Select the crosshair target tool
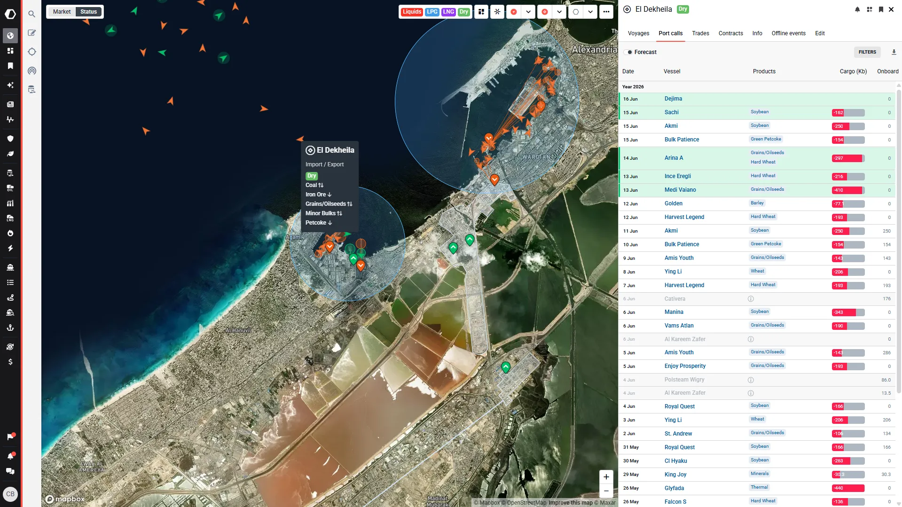 [x=31, y=52]
